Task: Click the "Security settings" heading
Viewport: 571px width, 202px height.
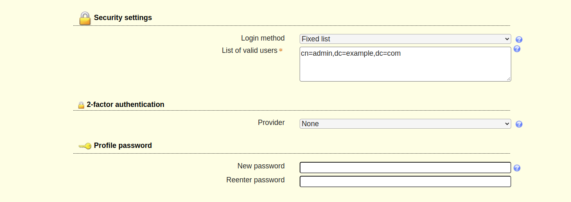Action: click(123, 18)
